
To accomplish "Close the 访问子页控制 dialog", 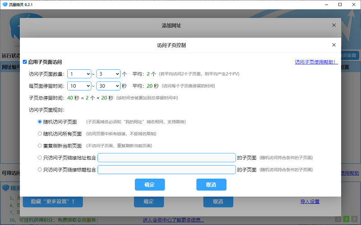I will coord(334,45).
